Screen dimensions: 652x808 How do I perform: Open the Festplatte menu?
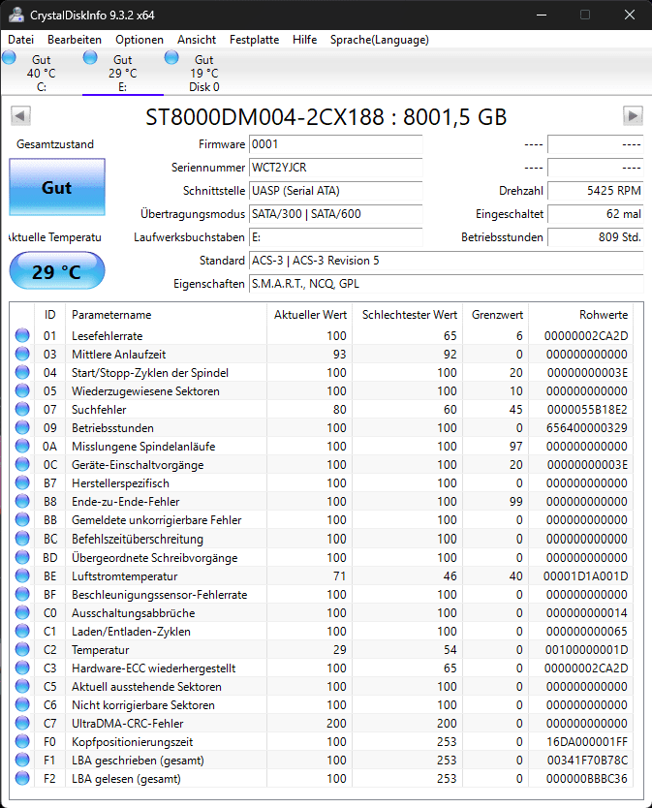tap(254, 40)
